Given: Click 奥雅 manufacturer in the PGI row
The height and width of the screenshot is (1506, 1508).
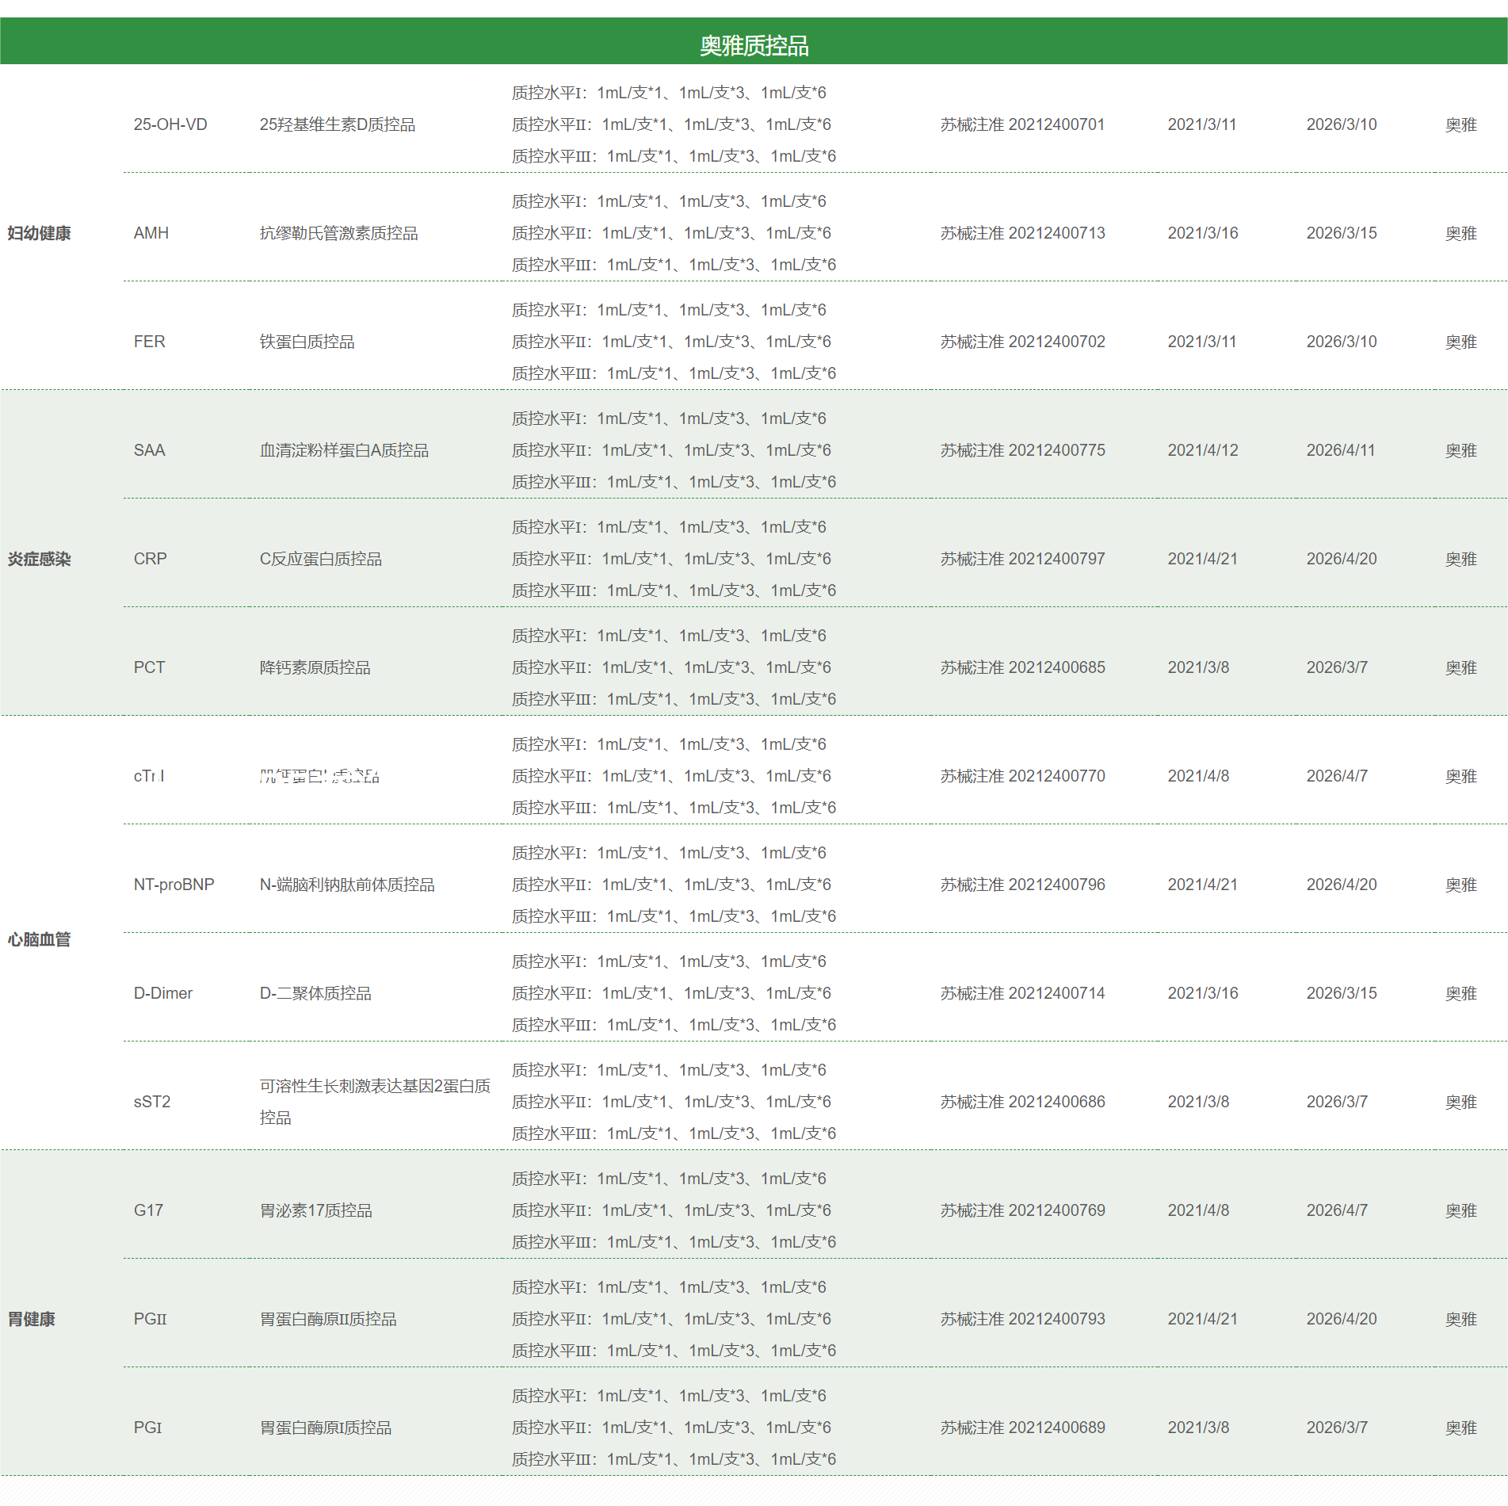Looking at the screenshot, I should [x=1460, y=1428].
